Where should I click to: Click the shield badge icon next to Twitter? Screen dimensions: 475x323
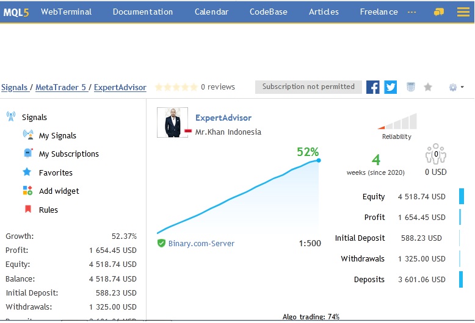[411, 87]
